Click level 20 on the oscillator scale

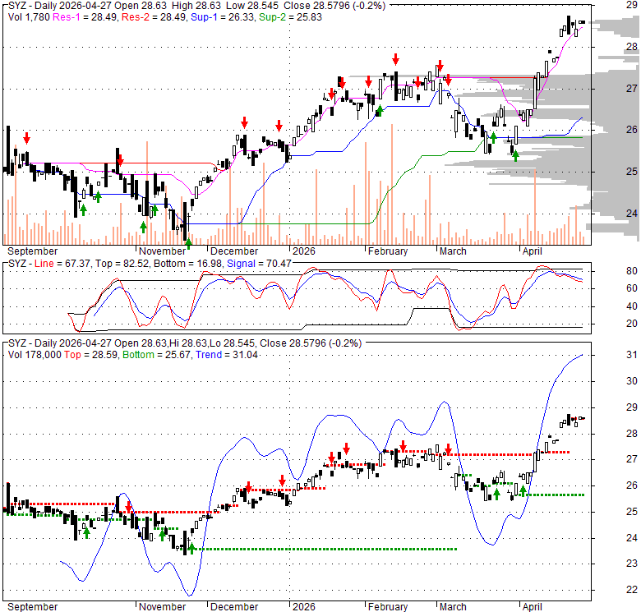tap(632, 324)
